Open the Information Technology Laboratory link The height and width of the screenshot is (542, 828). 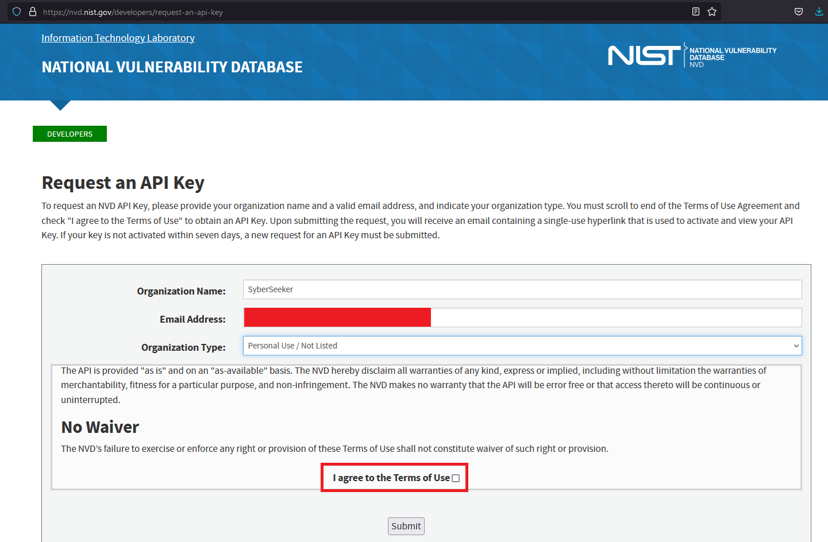pyautogui.click(x=118, y=38)
